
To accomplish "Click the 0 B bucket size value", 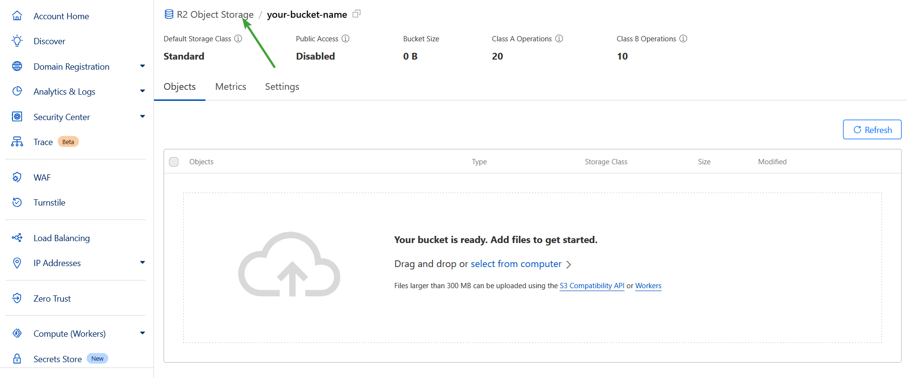I will click(410, 56).
